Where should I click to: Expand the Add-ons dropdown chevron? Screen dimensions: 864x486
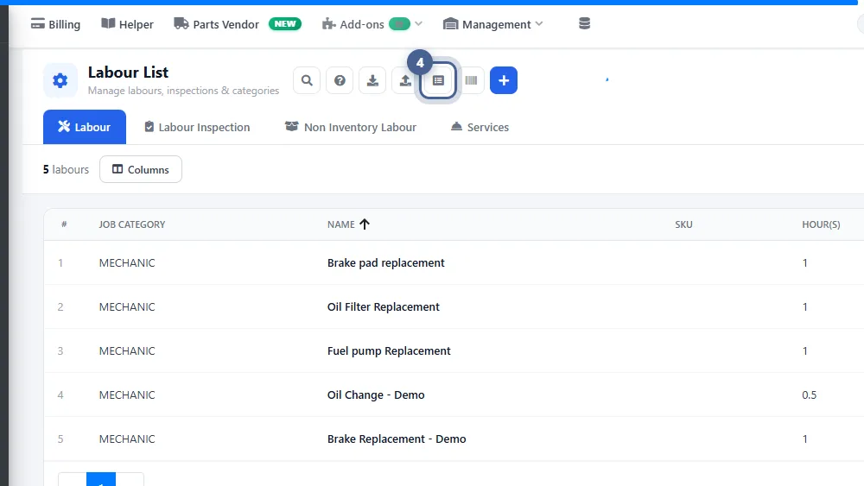point(419,23)
